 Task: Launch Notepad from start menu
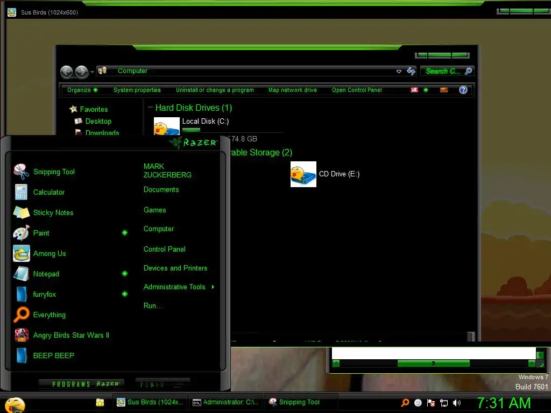point(65,274)
